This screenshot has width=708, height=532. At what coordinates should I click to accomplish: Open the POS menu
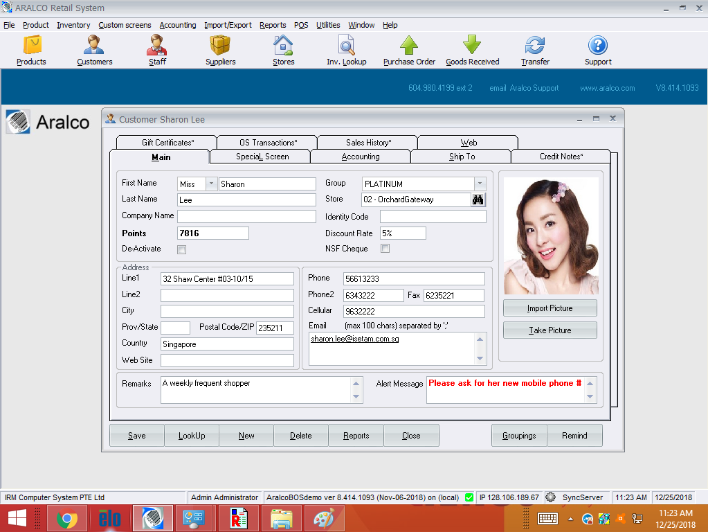301,25
